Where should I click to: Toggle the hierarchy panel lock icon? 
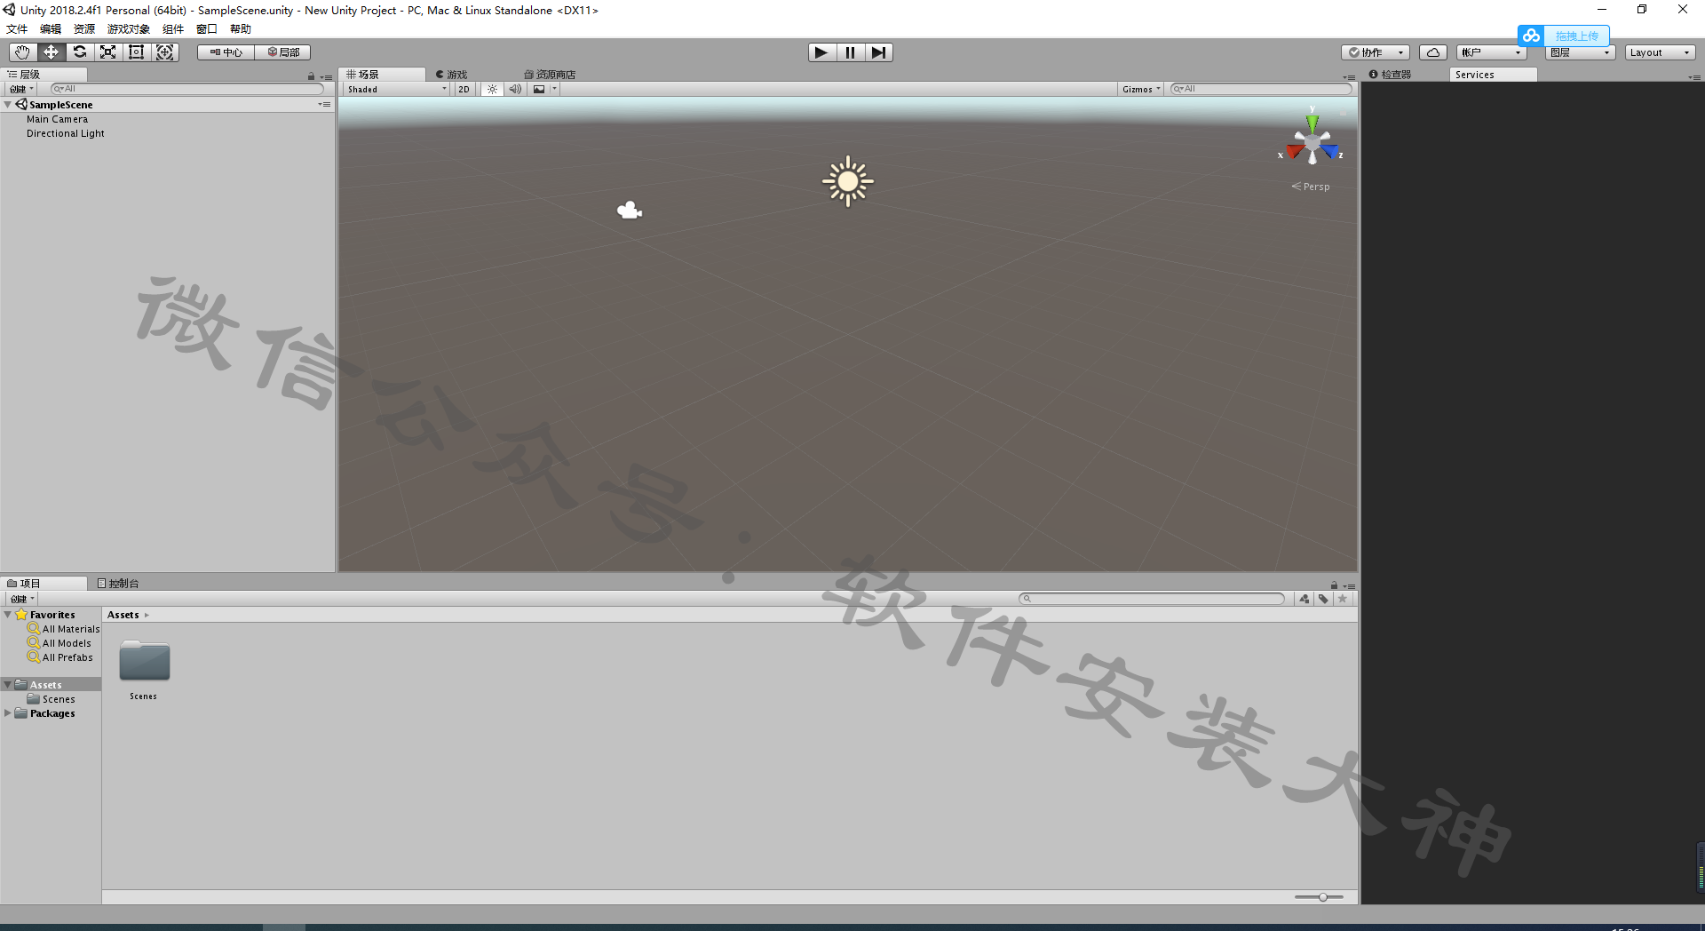(311, 76)
